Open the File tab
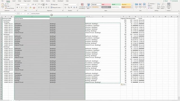 pyautogui.click(x=3, y=1)
